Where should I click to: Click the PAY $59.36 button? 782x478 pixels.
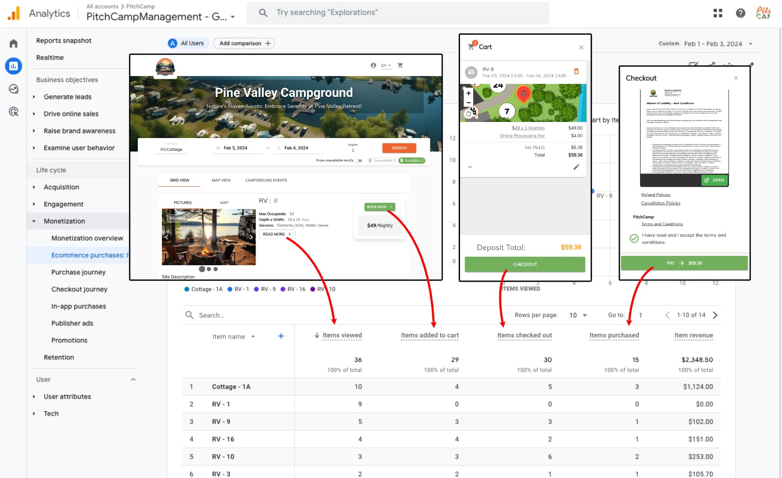point(684,263)
